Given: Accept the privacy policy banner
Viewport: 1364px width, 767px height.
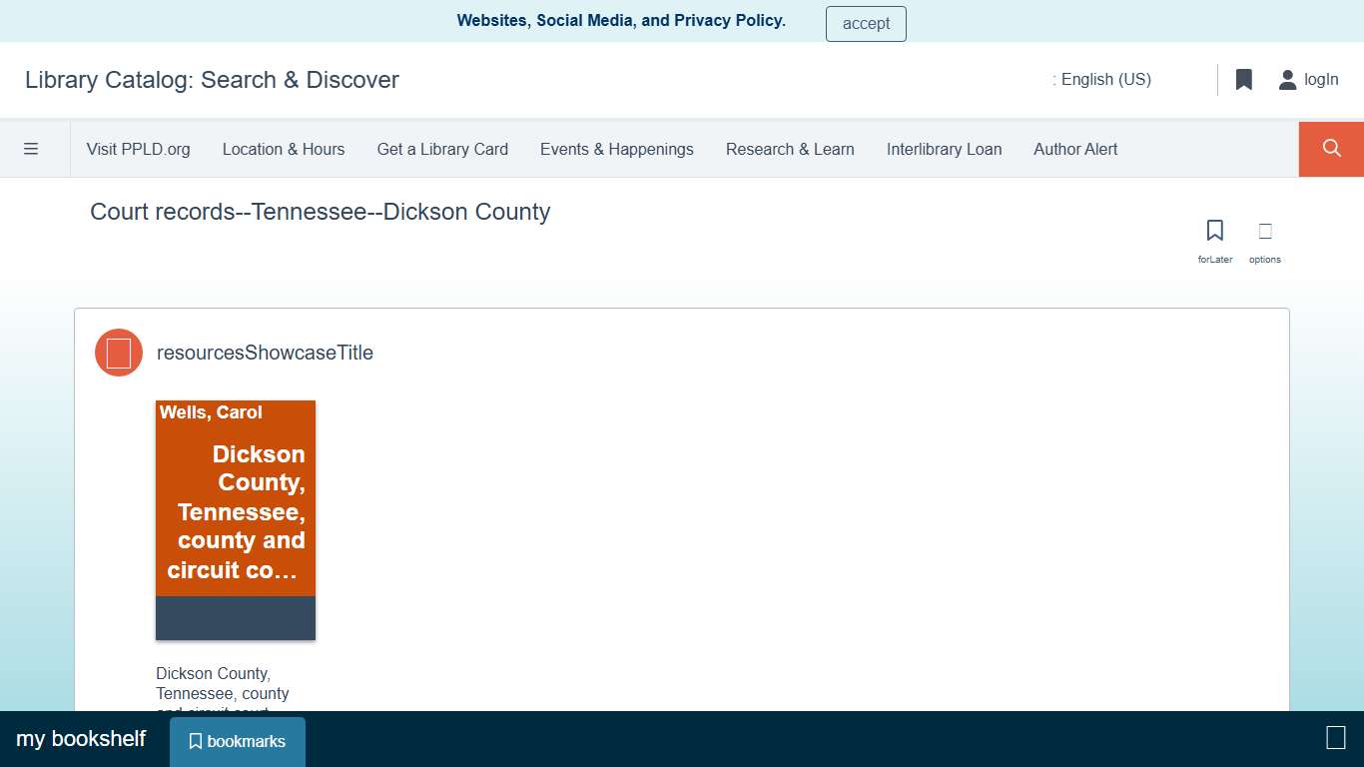Looking at the screenshot, I should 865,23.
